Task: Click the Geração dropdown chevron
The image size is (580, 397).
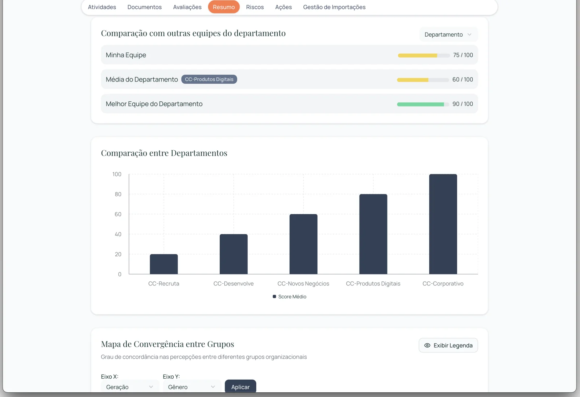Action: [x=151, y=387]
